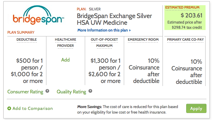Viewport: 212px width, 120px height.
Task: Click the Deductible column header
Action: click(27, 39)
